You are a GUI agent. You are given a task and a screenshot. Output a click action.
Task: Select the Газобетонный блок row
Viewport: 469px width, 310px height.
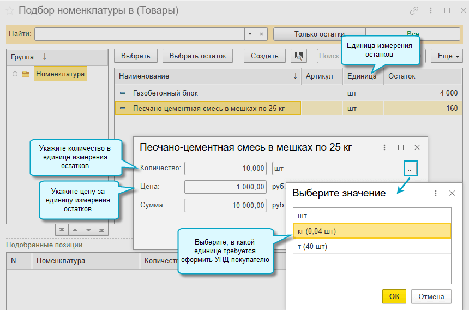[288, 93]
